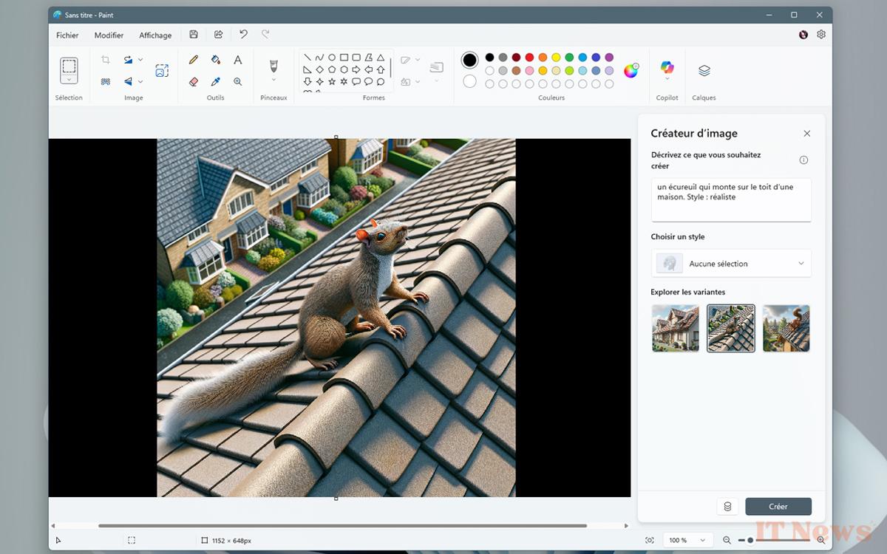Open the Affichage menu

pyautogui.click(x=155, y=35)
